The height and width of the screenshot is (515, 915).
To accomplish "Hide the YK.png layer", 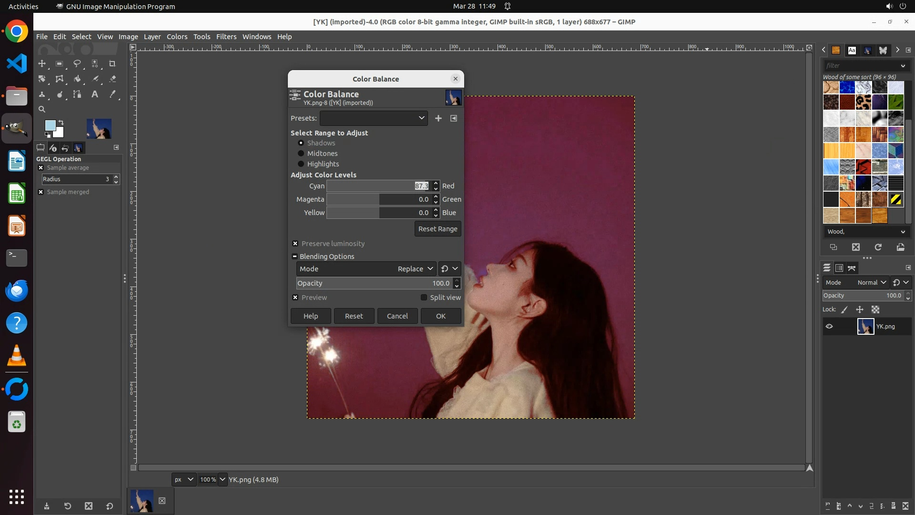I will 829,327.
